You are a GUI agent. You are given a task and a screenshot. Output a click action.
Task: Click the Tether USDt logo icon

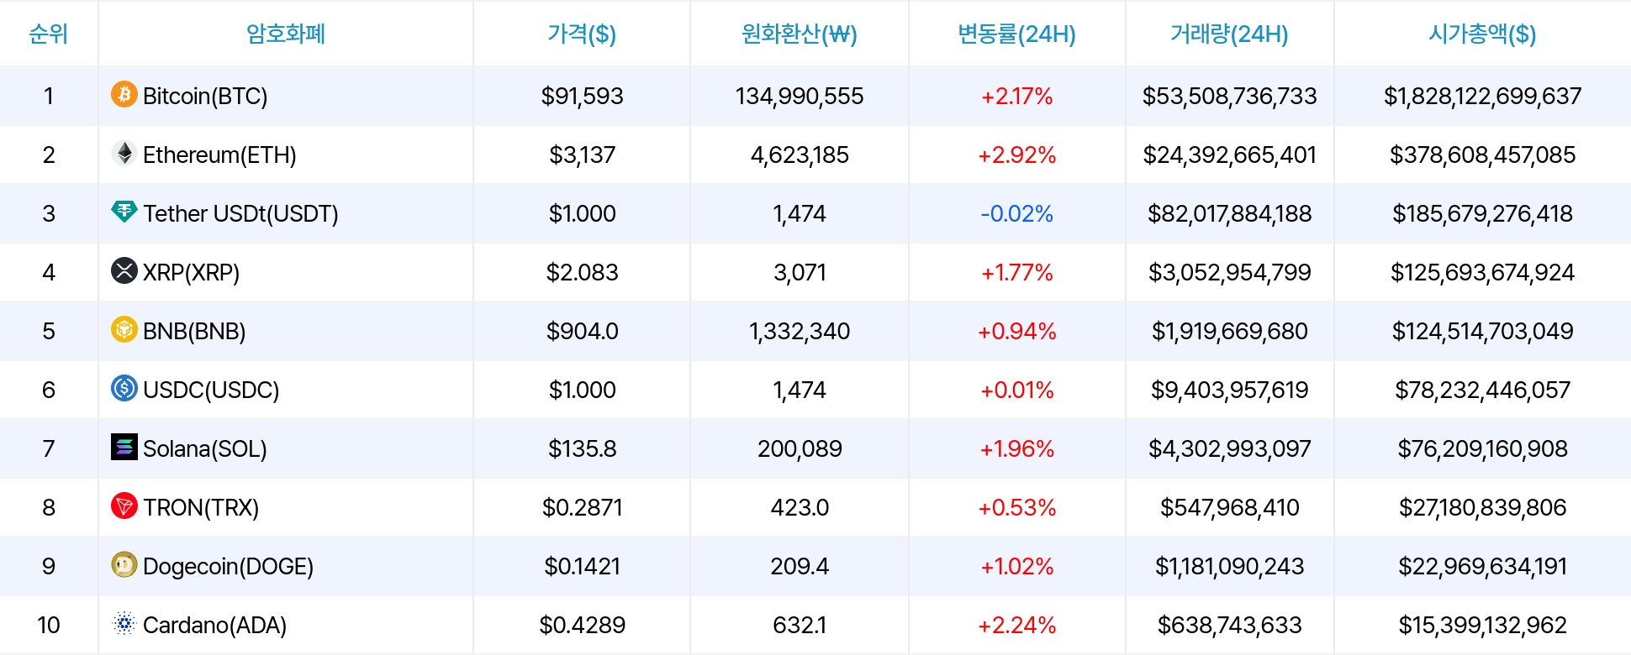tap(124, 212)
